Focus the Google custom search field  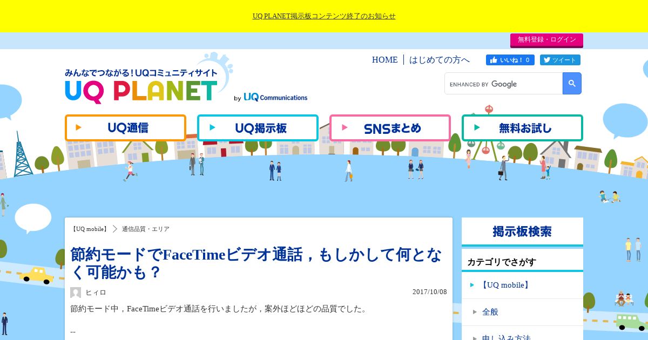point(503,84)
